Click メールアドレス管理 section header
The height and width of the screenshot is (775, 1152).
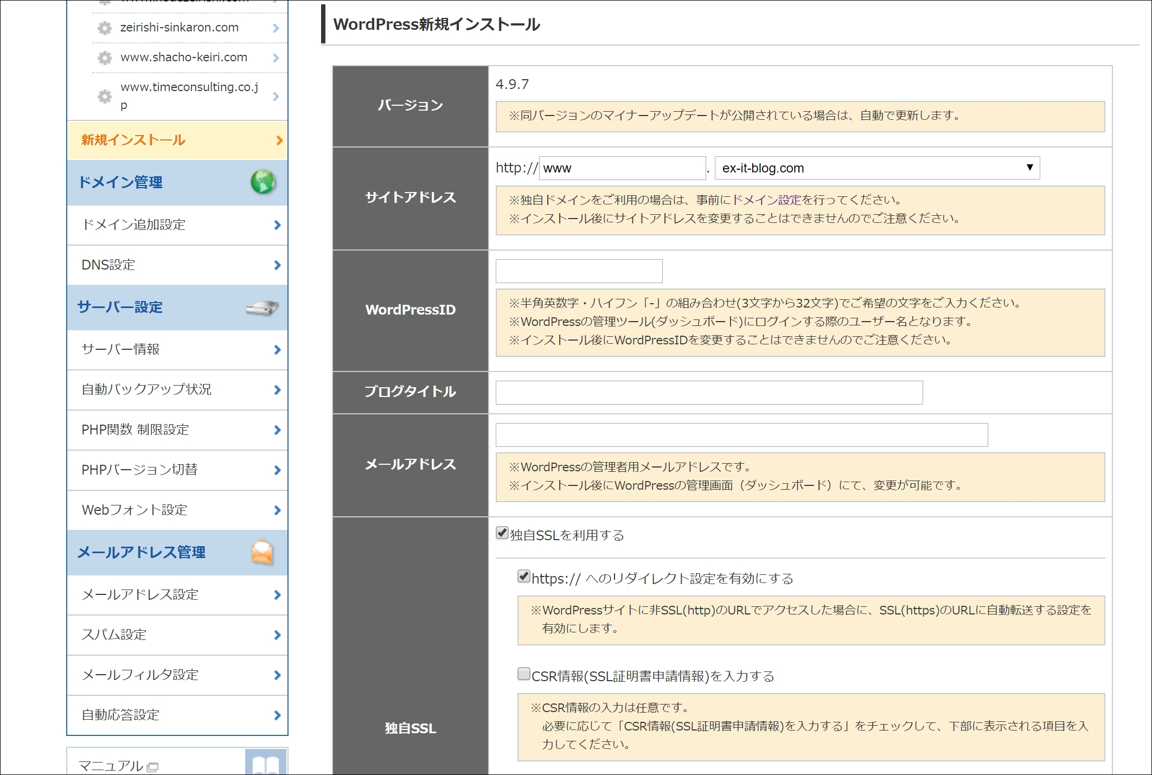pos(177,552)
